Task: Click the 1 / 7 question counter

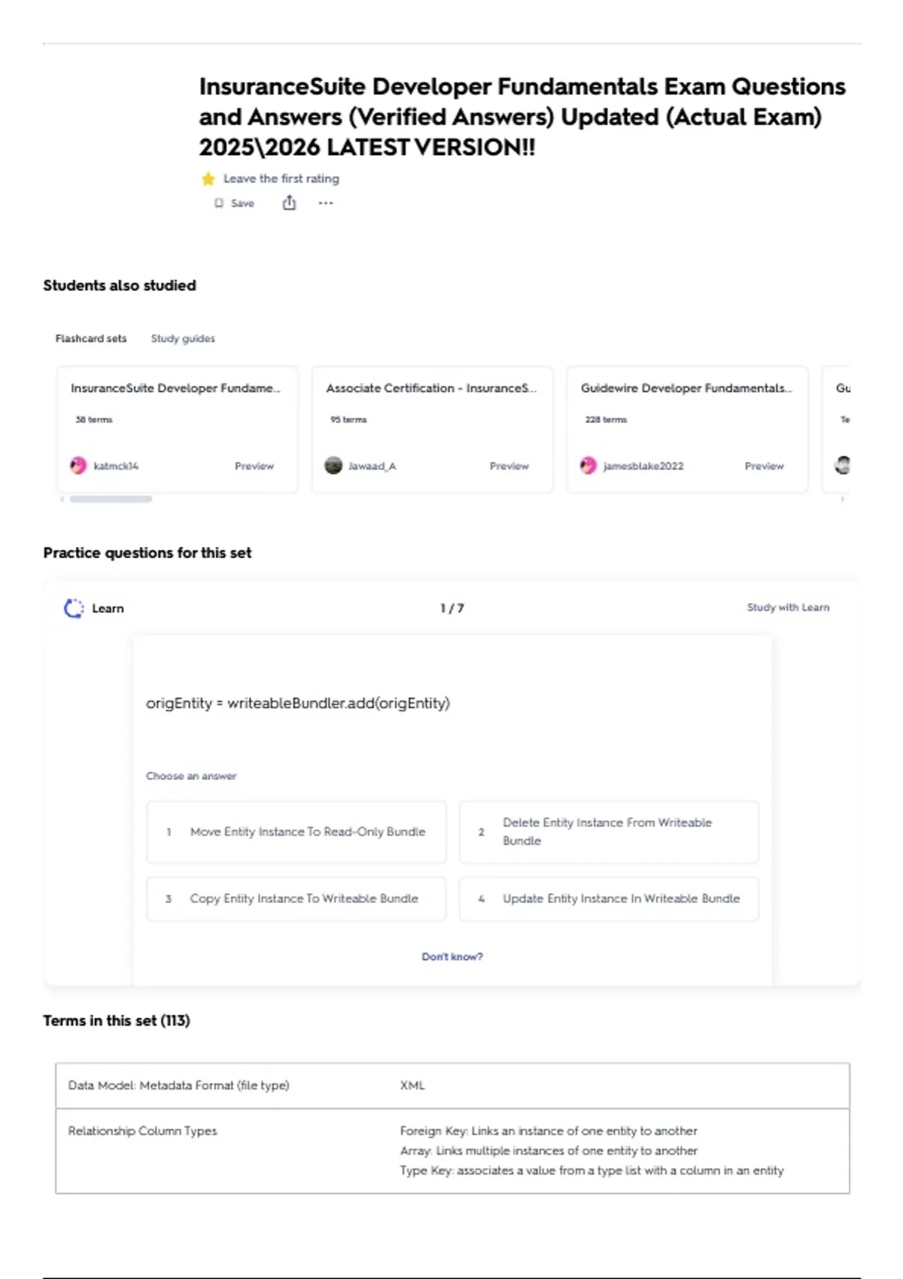Action: pyautogui.click(x=452, y=608)
